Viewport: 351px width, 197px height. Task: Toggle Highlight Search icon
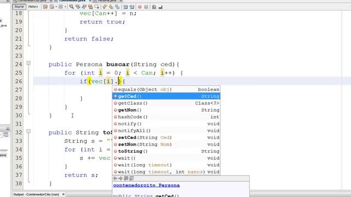(90, 7)
